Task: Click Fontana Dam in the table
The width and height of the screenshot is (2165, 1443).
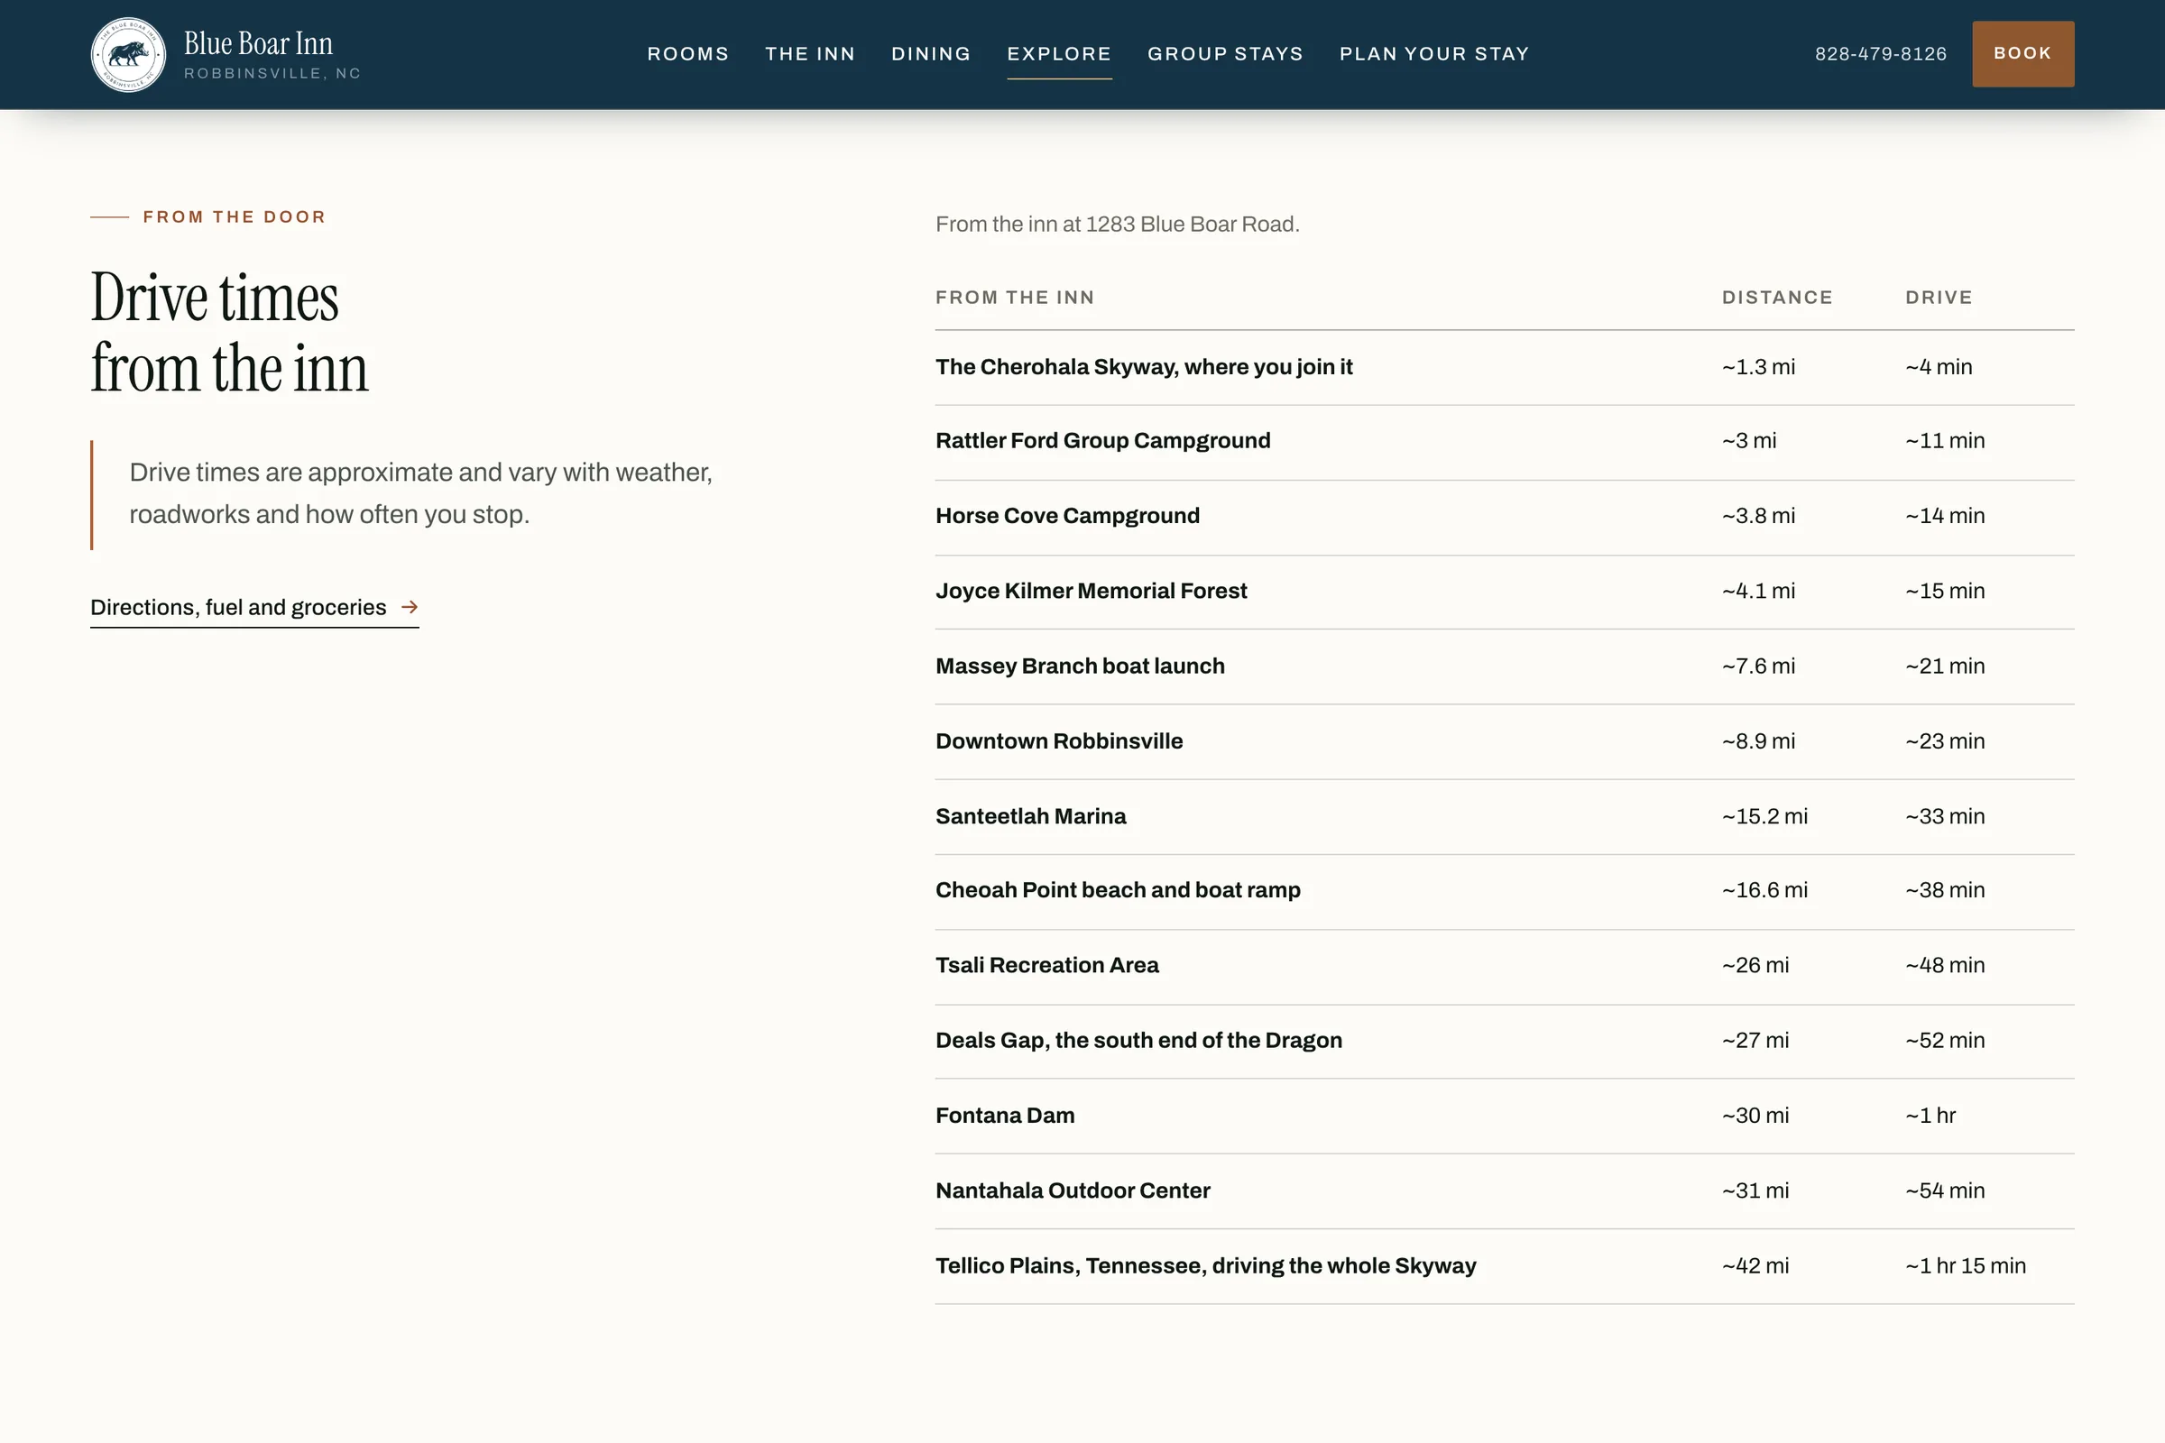Action: (x=1005, y=1117)
